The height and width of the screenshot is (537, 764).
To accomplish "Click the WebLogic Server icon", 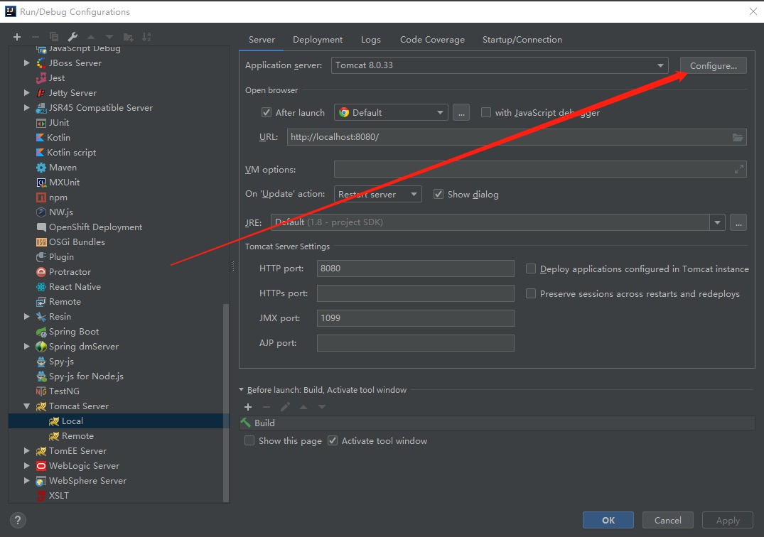I will (x=41, y=466).
